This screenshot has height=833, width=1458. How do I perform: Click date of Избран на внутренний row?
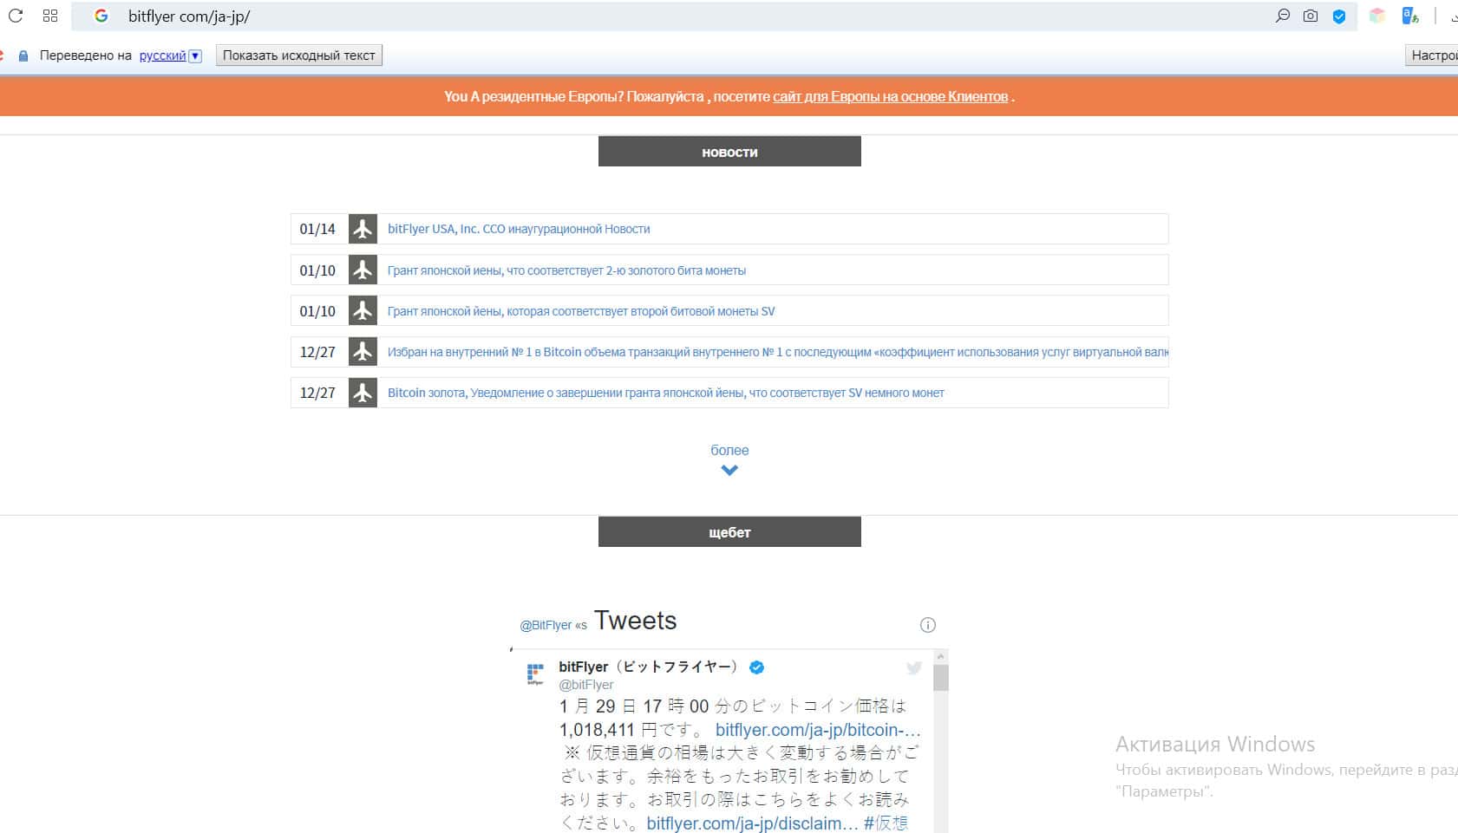click(x=317, y=352)
